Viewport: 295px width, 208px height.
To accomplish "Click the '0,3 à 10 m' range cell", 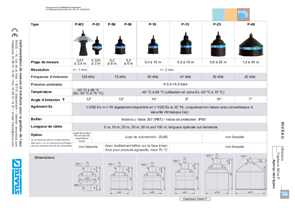I will click(153, 62).
